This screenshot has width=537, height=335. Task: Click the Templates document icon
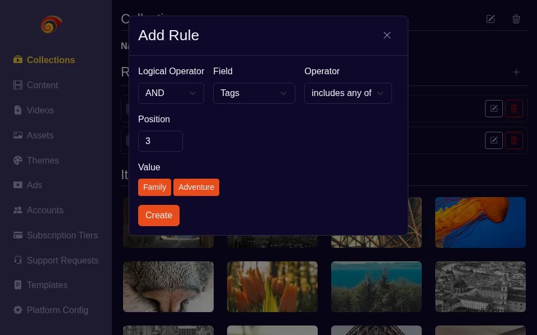(18, 285)
